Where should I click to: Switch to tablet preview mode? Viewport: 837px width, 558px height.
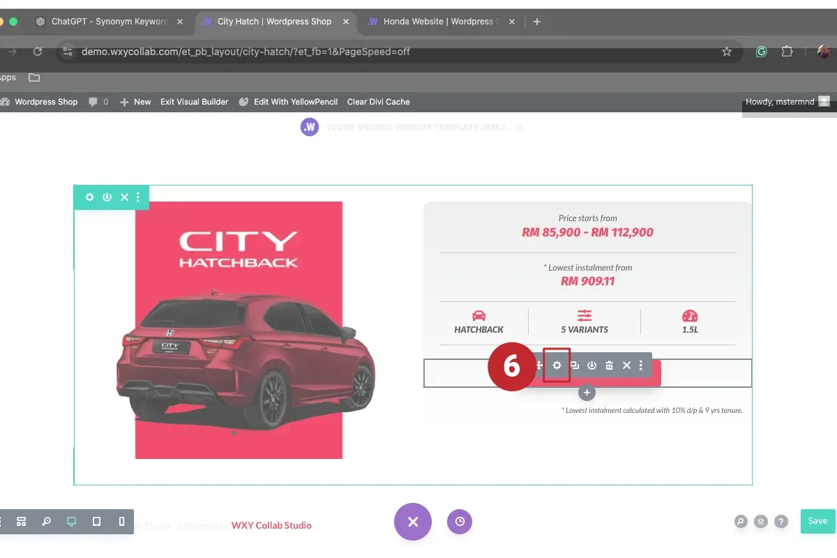click(96, 521)
